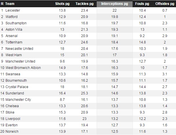This screenshot has height=135, width=176.
Task: Open the Newcastle United team link
Action: point(19,49)
